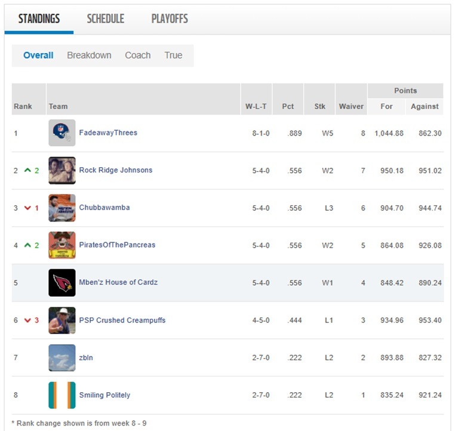Click the 8-1-0 record for FadeawayThrees

260,133
